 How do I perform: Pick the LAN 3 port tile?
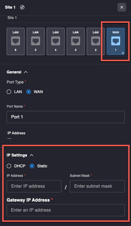point(76,41)
